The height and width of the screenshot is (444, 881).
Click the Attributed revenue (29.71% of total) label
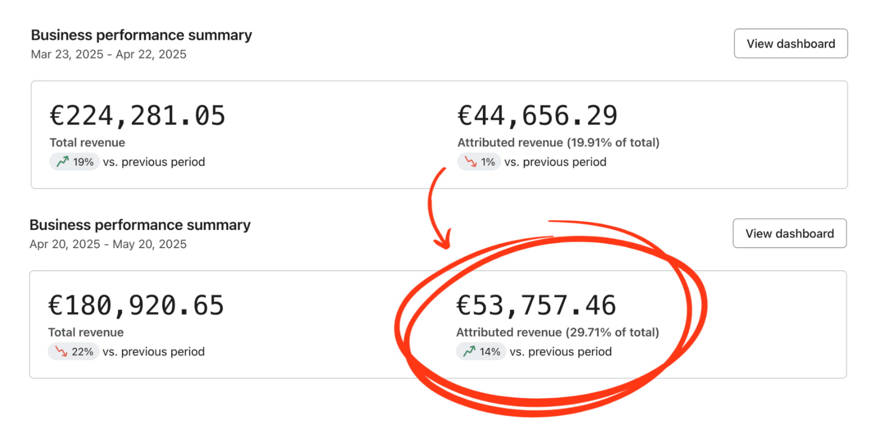pos(558,332)
